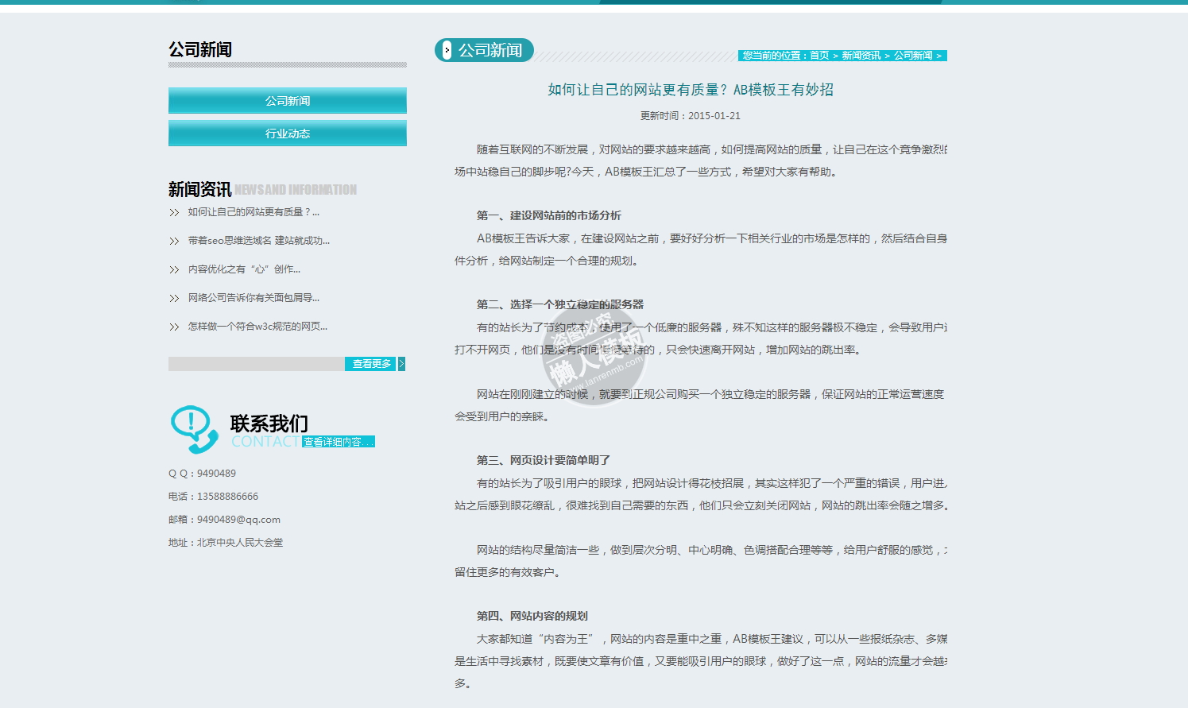Click the double-chevron icon beside 怎样做一个符合w3c规范的网页
The height and width of the screenshot is (708, 1188).
pyautogui.click(x=174, y=327)
